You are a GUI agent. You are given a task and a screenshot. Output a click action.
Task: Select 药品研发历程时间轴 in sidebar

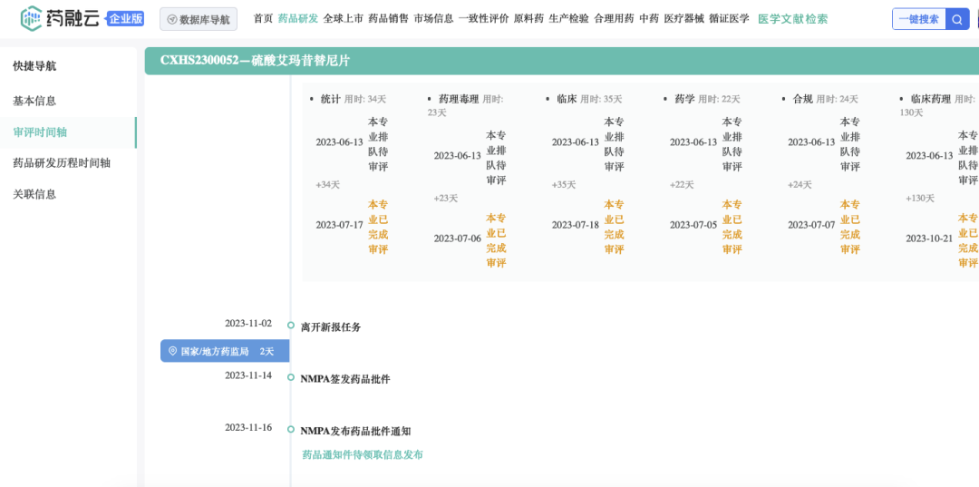pos(62,163)
